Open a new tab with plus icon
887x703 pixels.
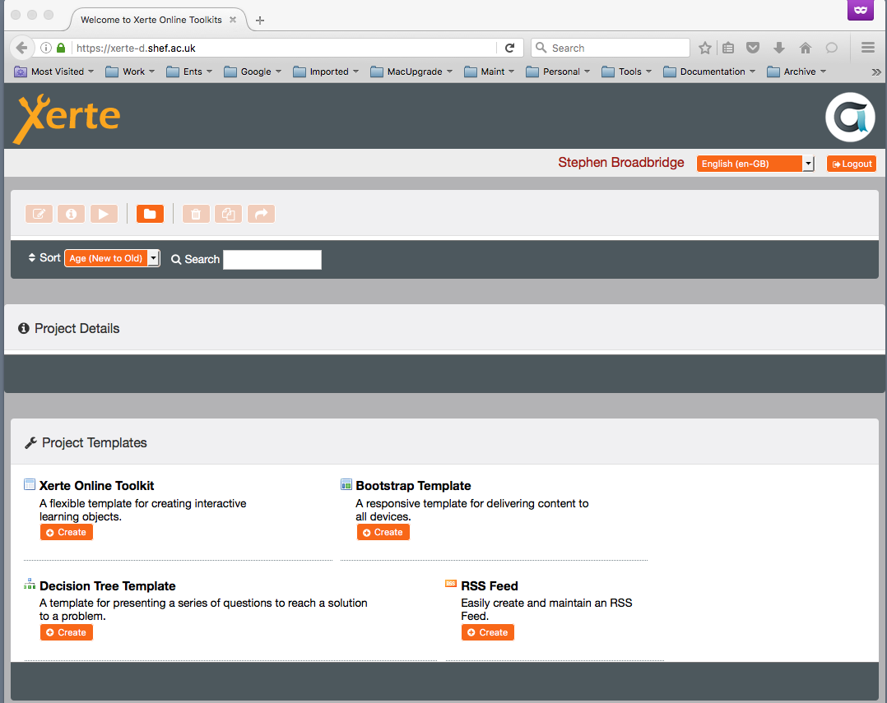(x=260, y=21)
